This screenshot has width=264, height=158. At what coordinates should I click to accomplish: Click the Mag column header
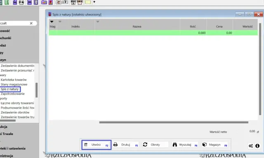click(52, 26)
